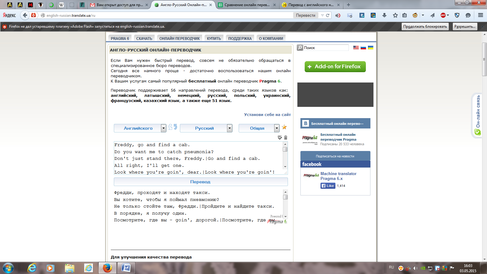Bookmark this page with the star icon
487x274 pixels.
pos(395,15)
